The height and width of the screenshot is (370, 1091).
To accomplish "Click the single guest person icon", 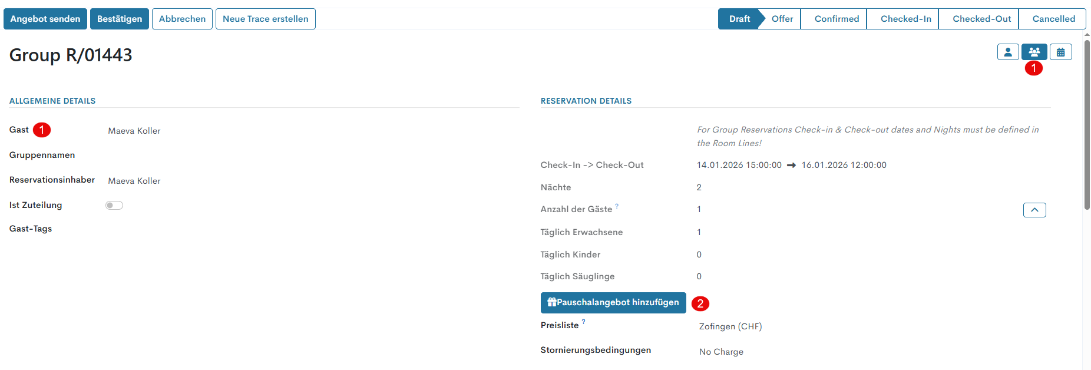I will pos(1008,52).
